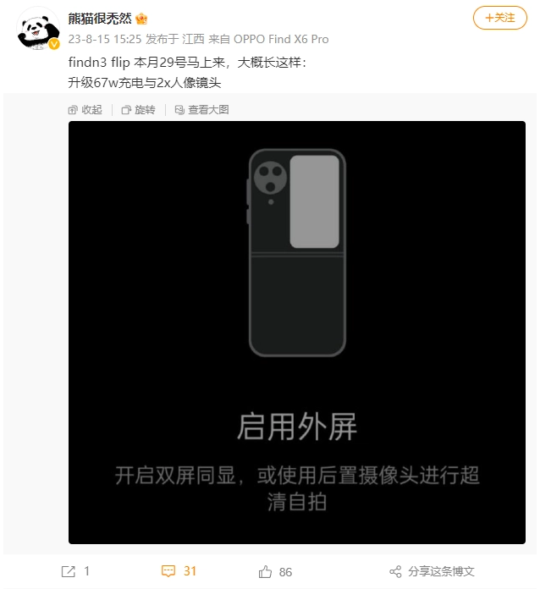Screen dimensions: 551x589
Task: Click the 启用外屏 heading in the image
Action: point(297,427)
